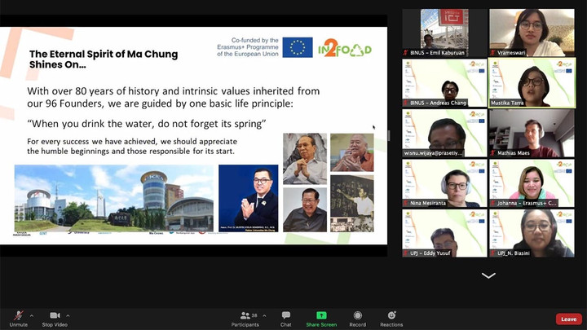Screen dimensions: 587x330
Task: Click the BINUS - Andreas Chang video tile
Action: (444, 82)
